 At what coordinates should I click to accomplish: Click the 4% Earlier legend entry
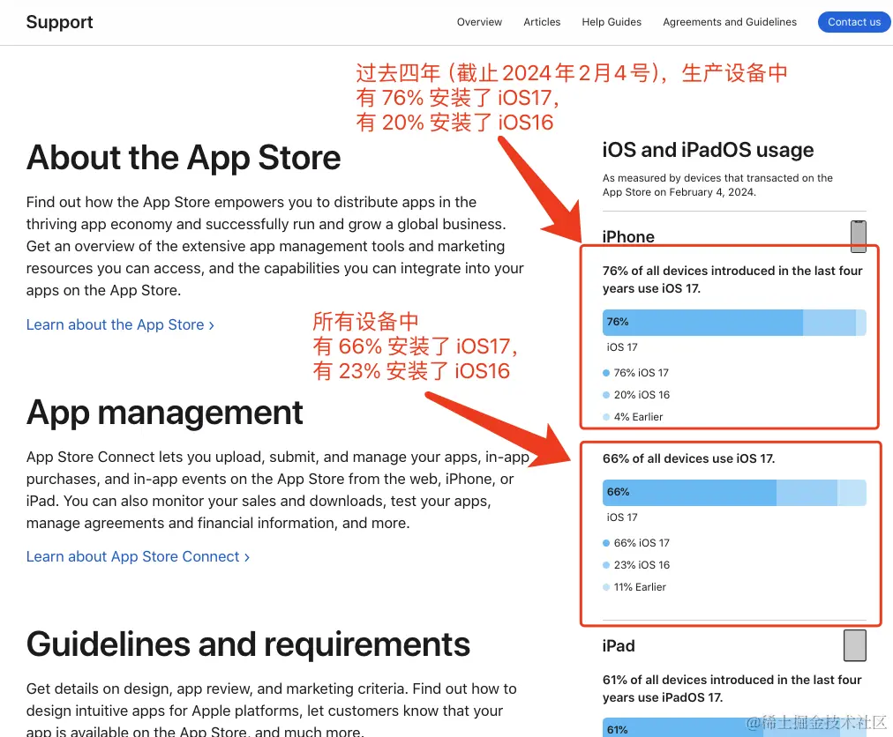[x=633, y=417]
